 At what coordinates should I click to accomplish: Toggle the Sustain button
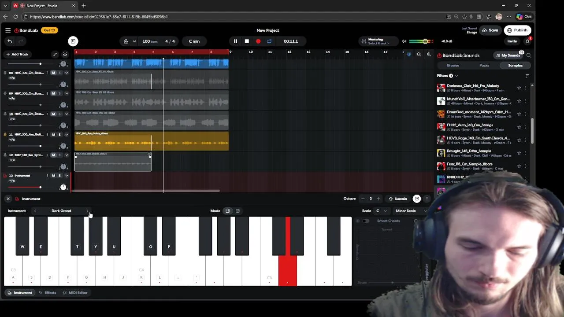(398, 199)
